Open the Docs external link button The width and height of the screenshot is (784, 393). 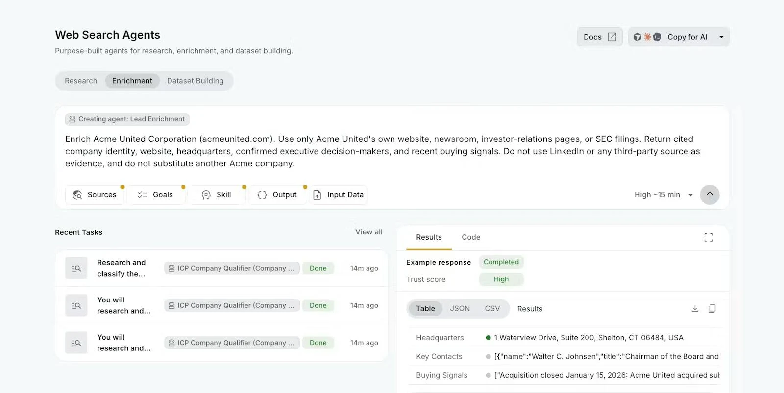point(600,37)
